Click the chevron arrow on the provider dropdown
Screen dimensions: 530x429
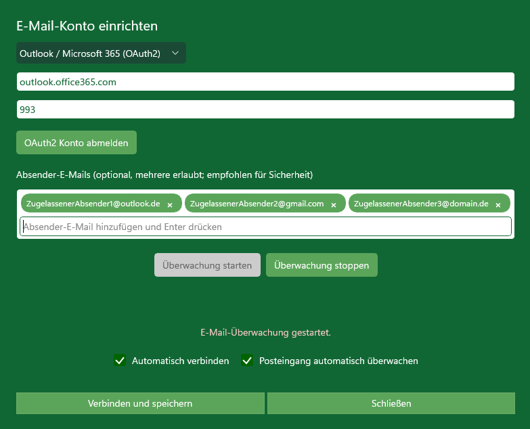175,53
